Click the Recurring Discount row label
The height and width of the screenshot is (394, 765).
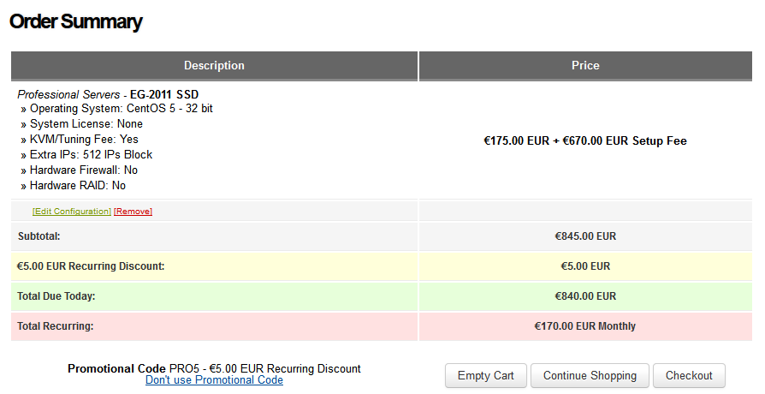coord(91,266)
